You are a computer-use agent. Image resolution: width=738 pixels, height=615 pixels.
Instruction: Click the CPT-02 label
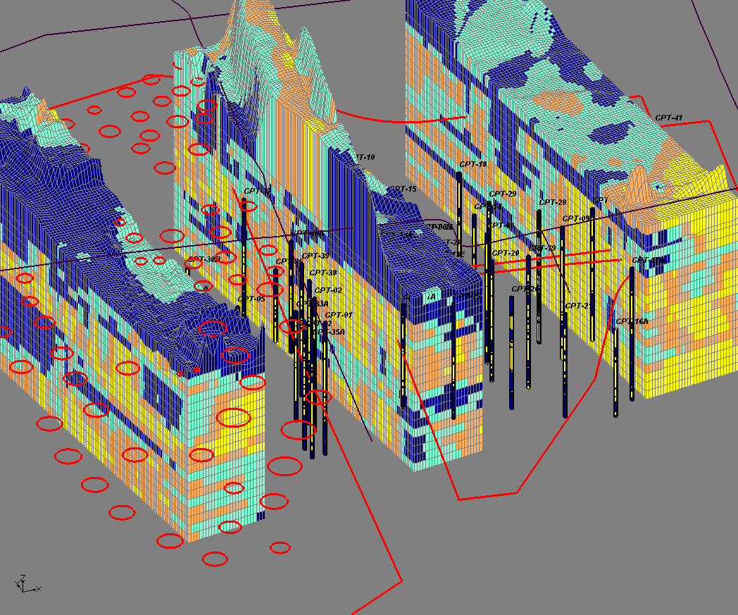328,290
